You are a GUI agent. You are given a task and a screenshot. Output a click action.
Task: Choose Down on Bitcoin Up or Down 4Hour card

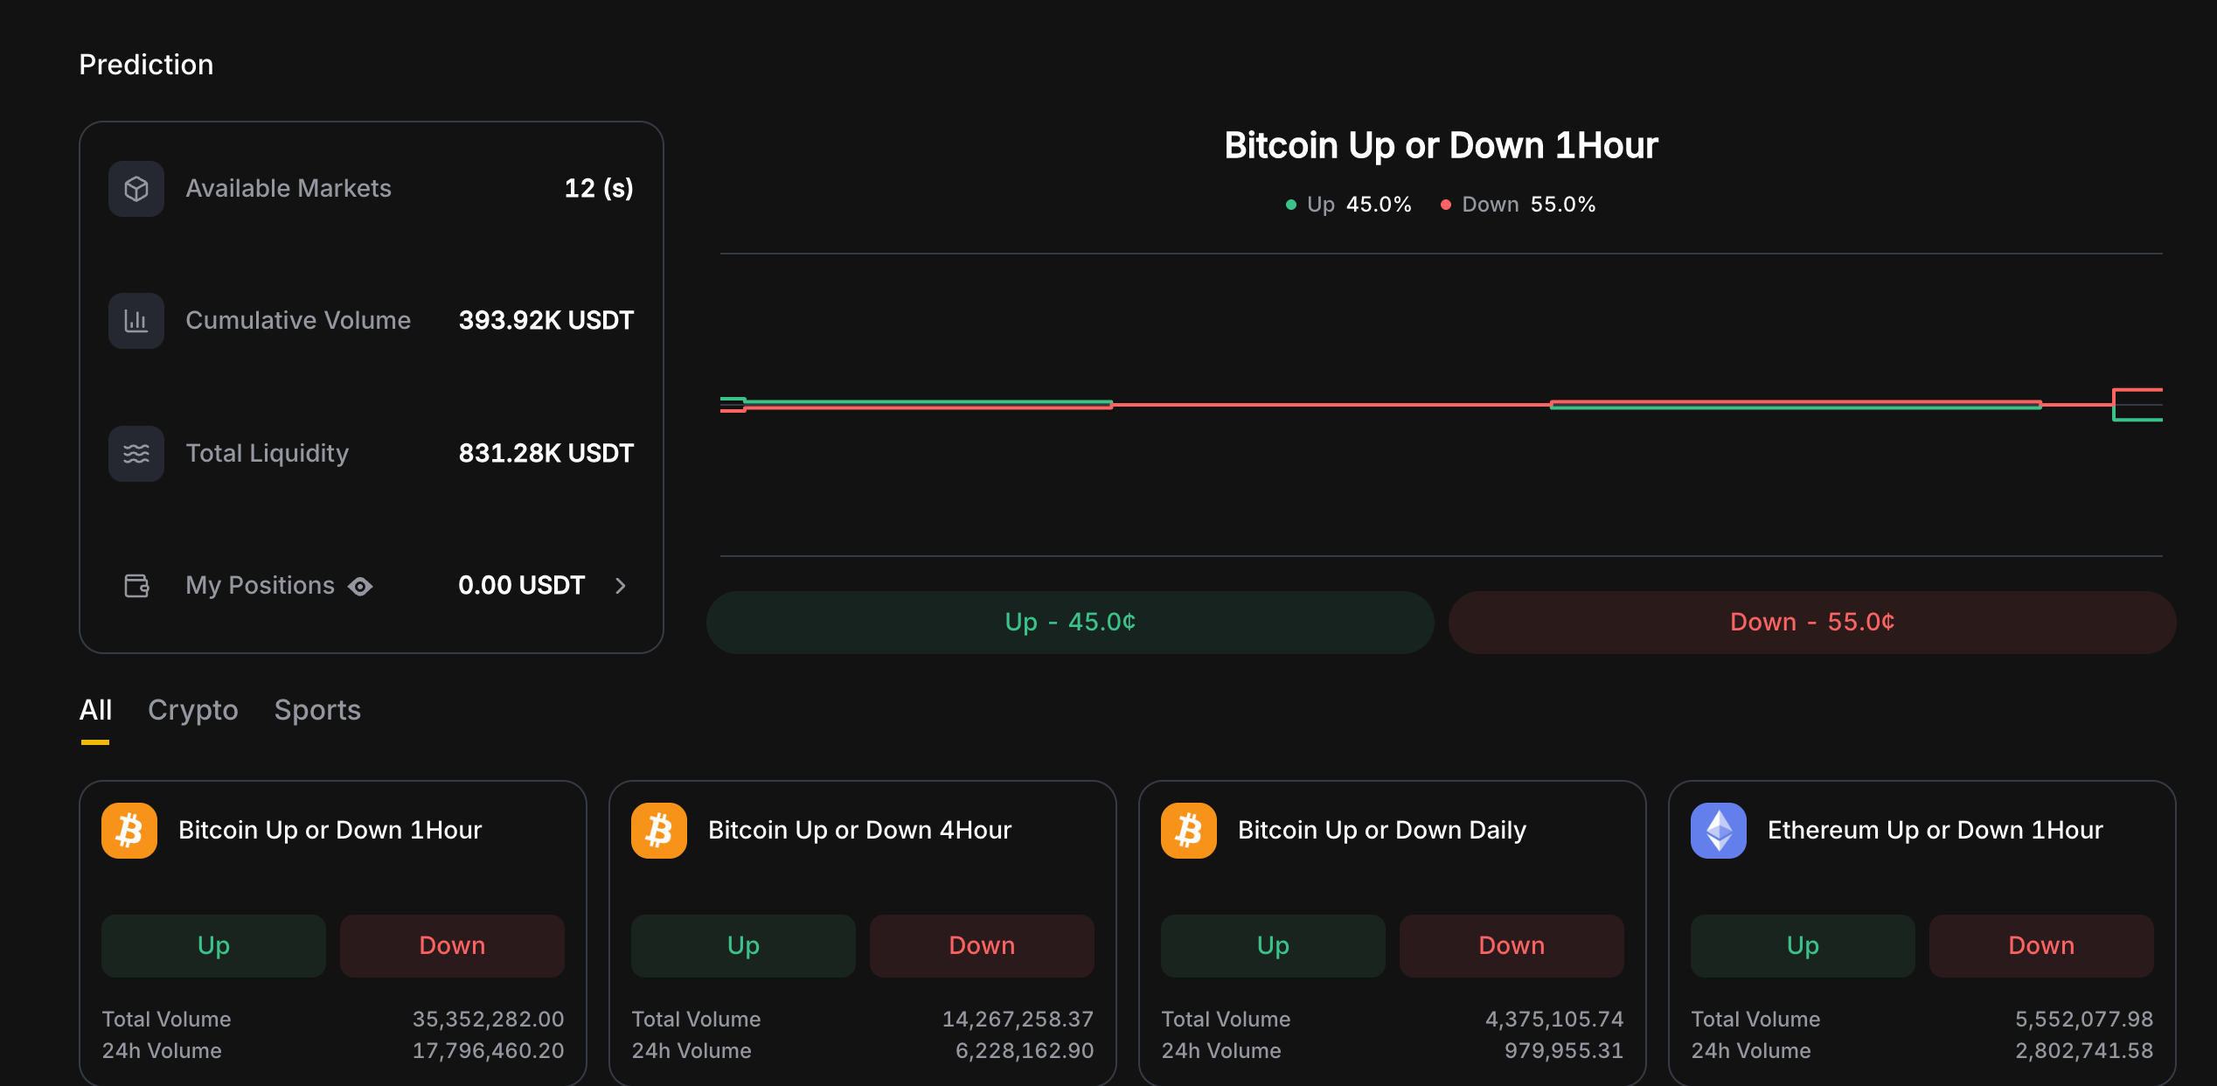pos(982,945)
